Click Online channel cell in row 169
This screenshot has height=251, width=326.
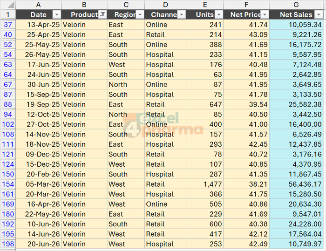click(165, 204)
